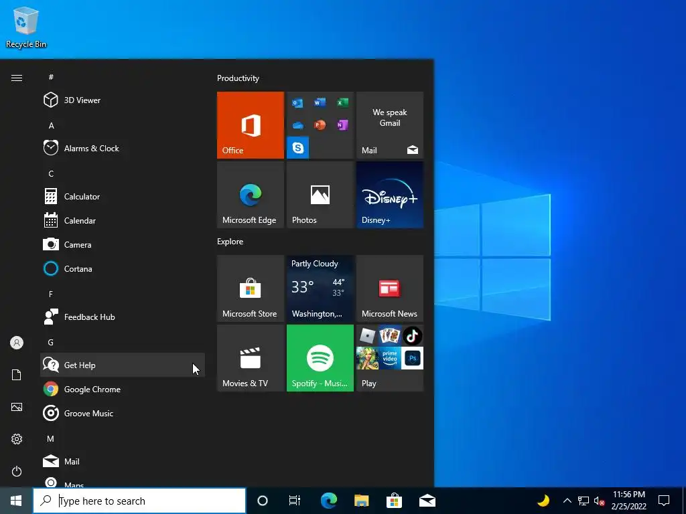Open 3D Viewer from the app list
The width and height of the screenshot is (686, 514).
[x=123, y=100]
